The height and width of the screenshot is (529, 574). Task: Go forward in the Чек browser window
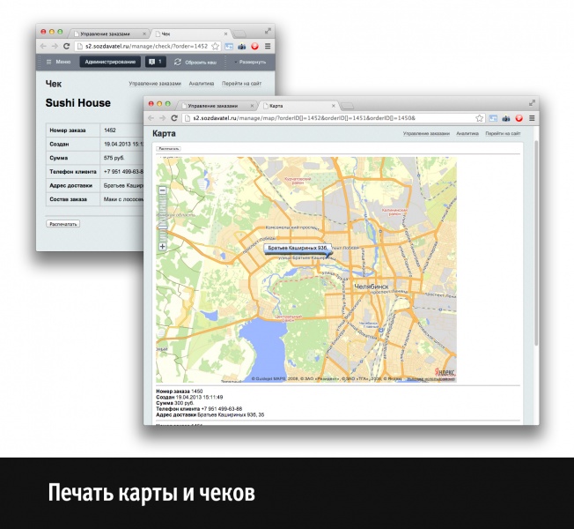(55, 46)
